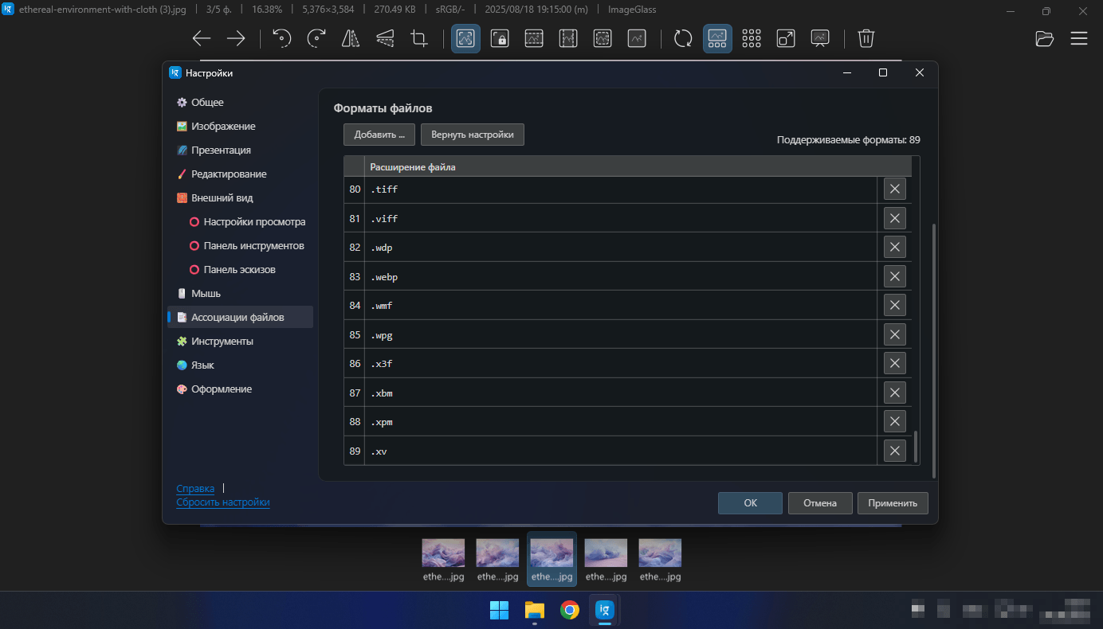Rotate image counterclockwise in ImageGlass toolbar

pos(282,38)
